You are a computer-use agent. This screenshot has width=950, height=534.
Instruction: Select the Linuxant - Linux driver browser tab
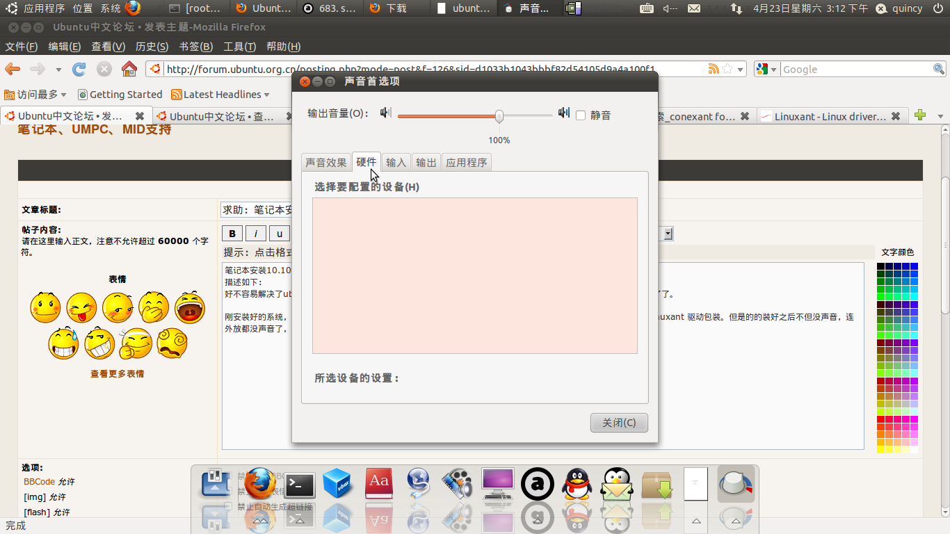click(832, 116)
